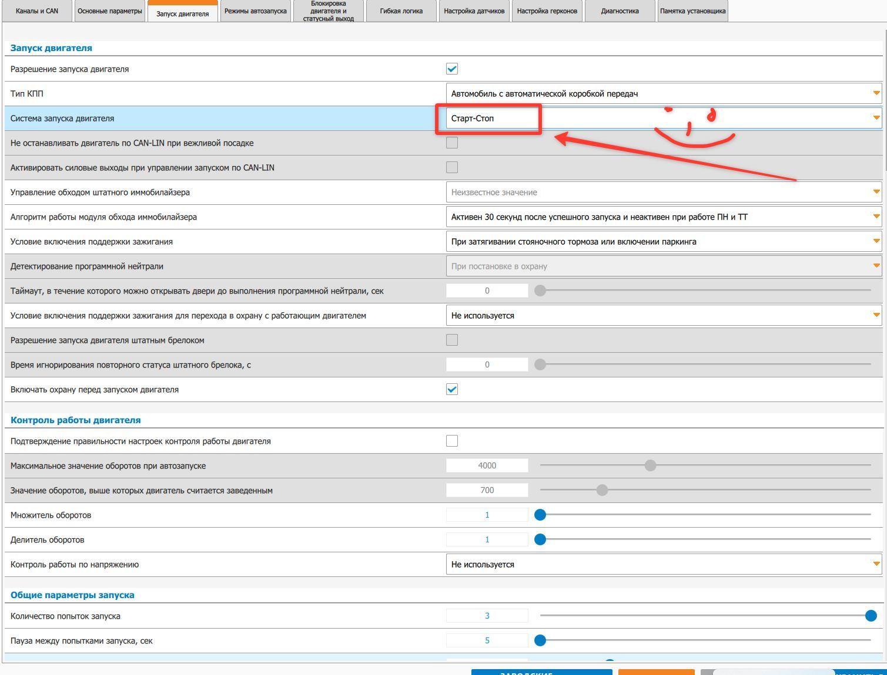The image size is (887, 675).
Task: Check Не останавливать двигатель по CAN-LIN
Action: tap(452, 143)
